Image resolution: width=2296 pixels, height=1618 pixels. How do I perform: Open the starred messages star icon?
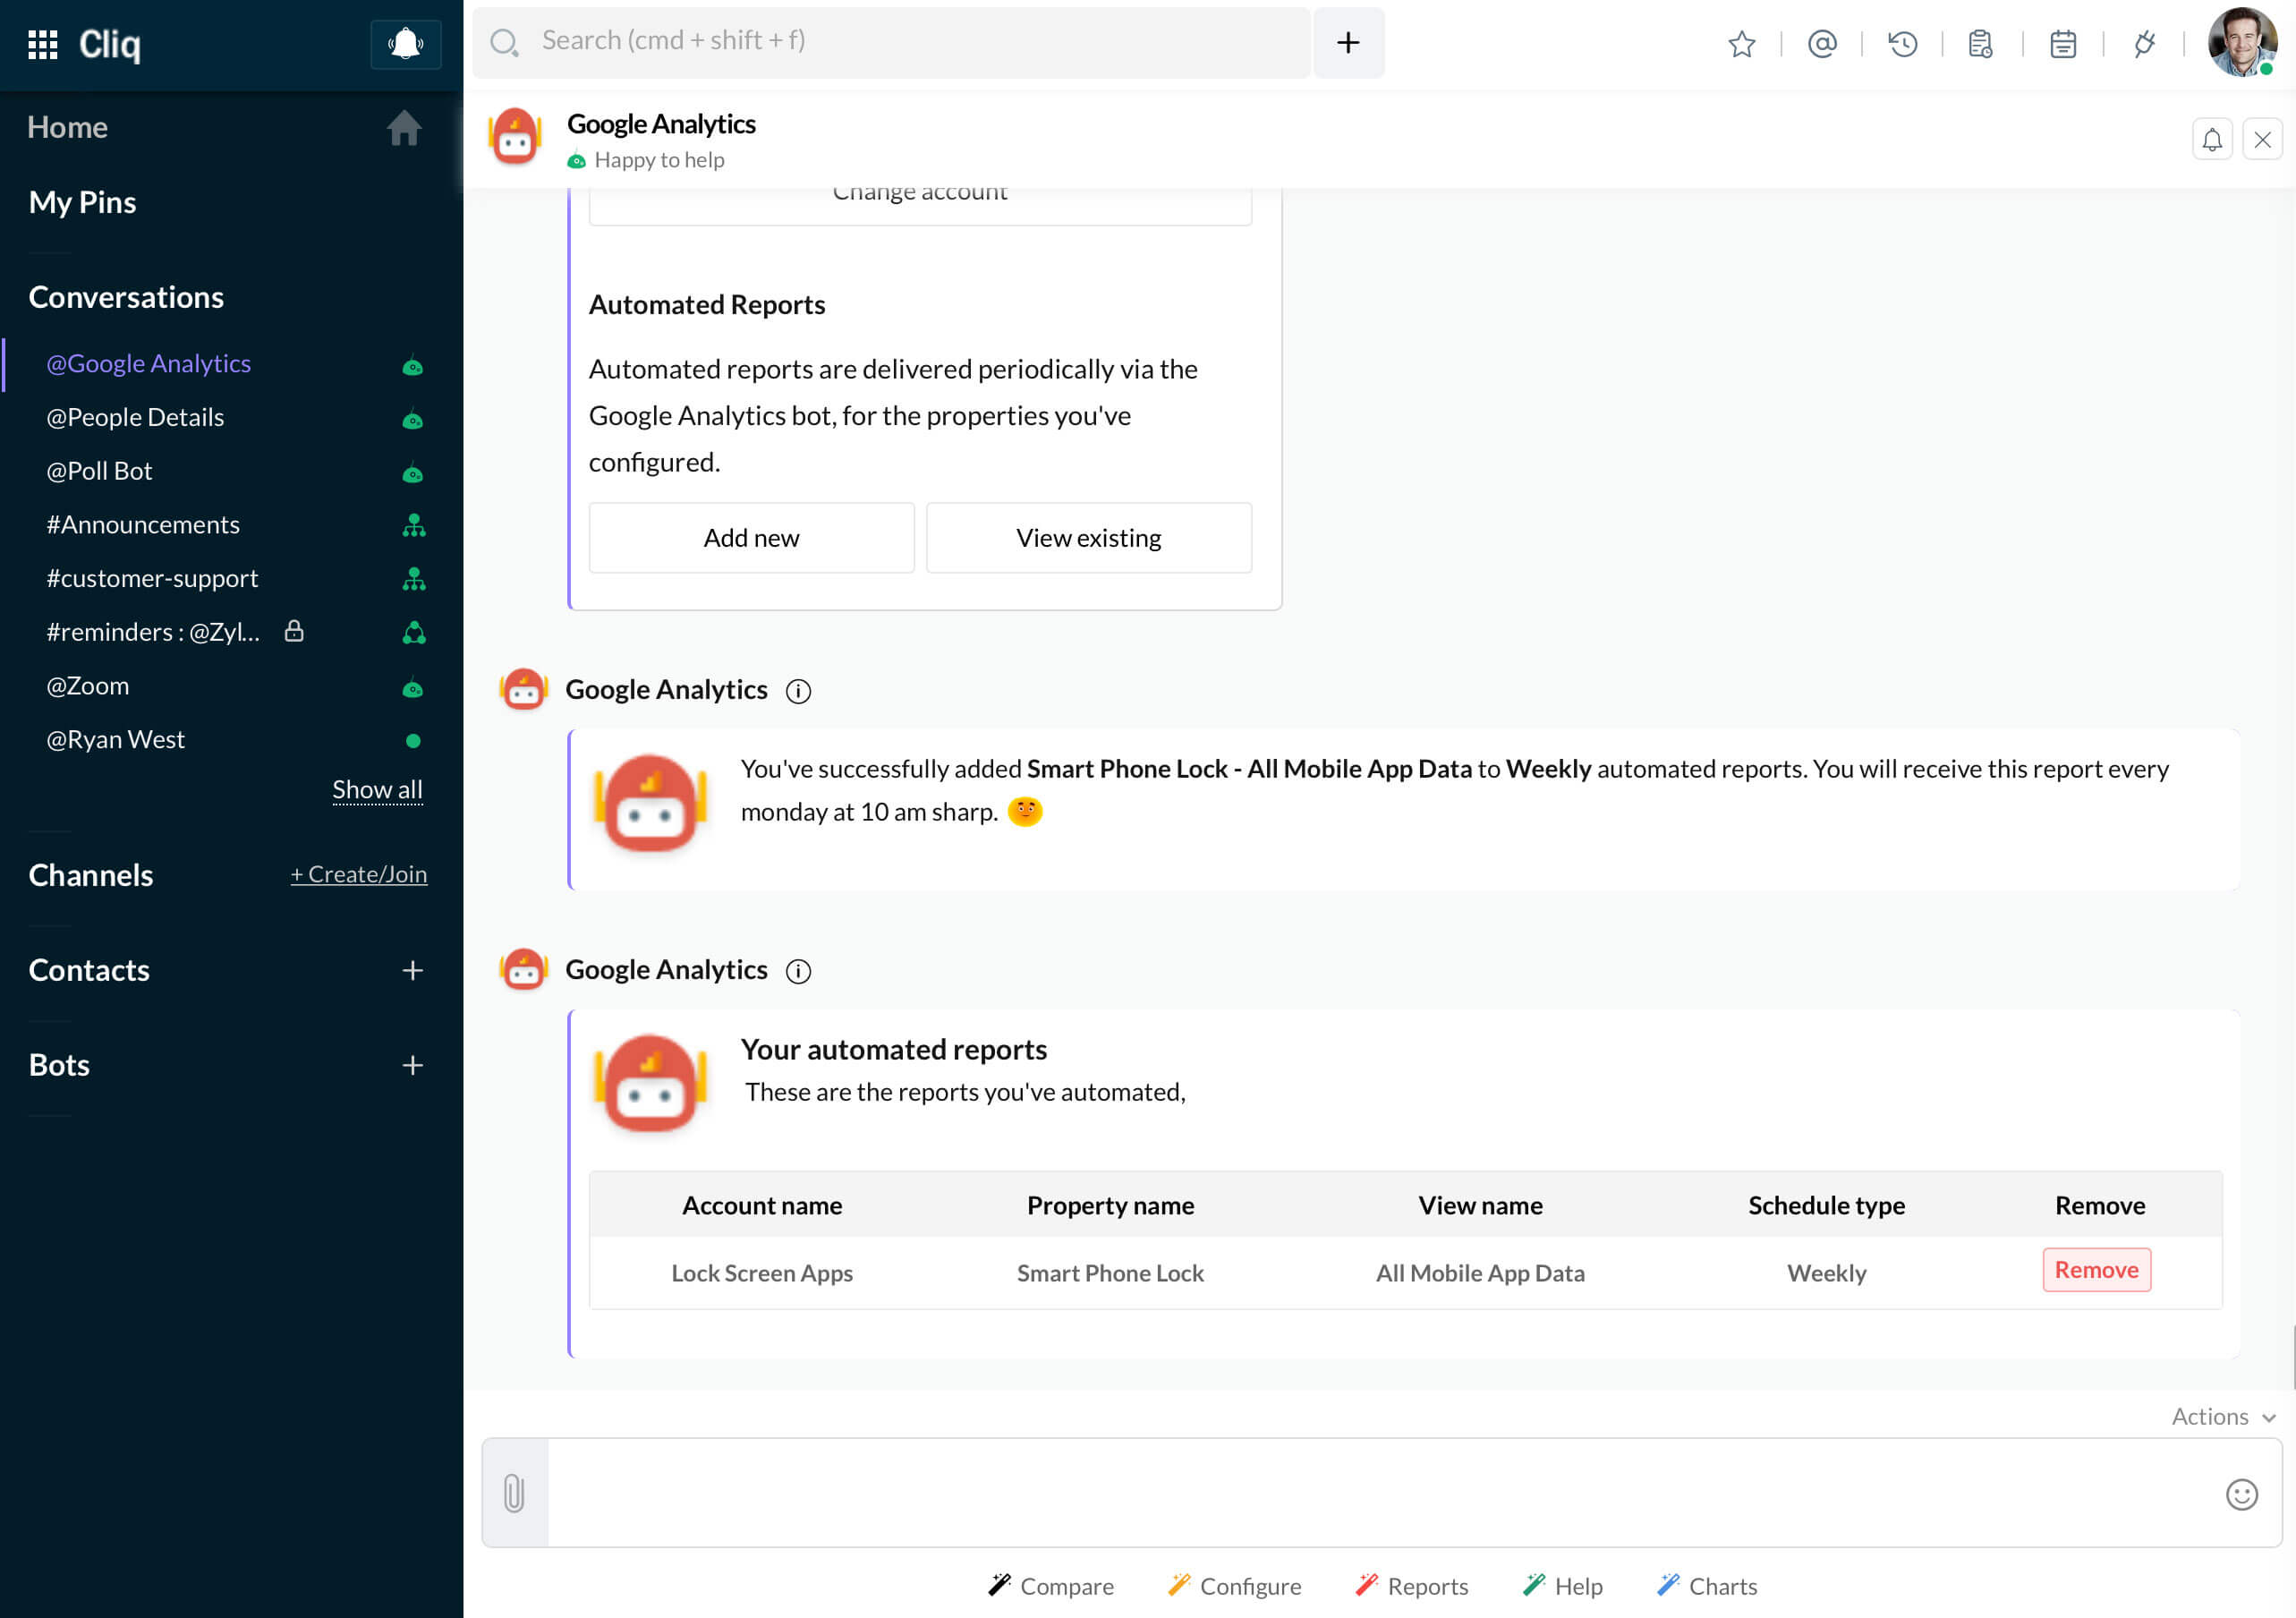(1741, 44)
